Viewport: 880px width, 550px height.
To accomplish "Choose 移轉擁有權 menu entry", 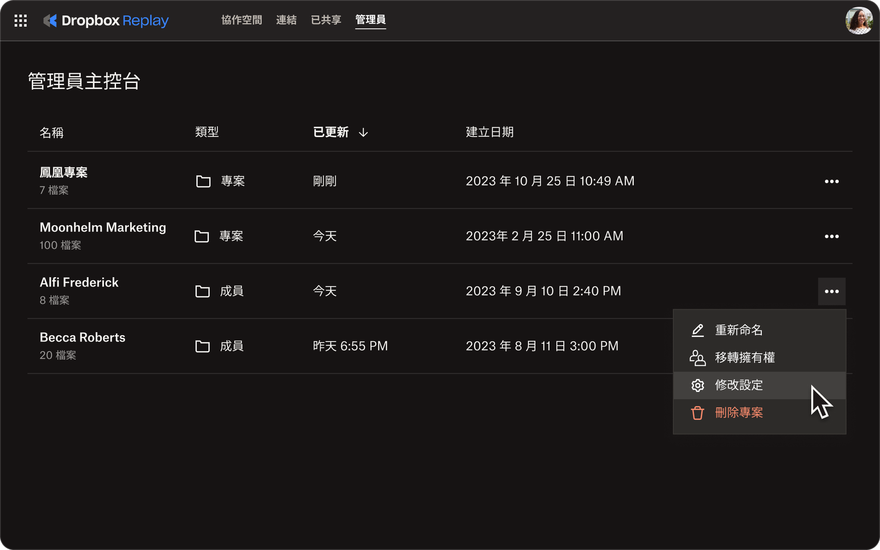I will [x=745, y=358].
